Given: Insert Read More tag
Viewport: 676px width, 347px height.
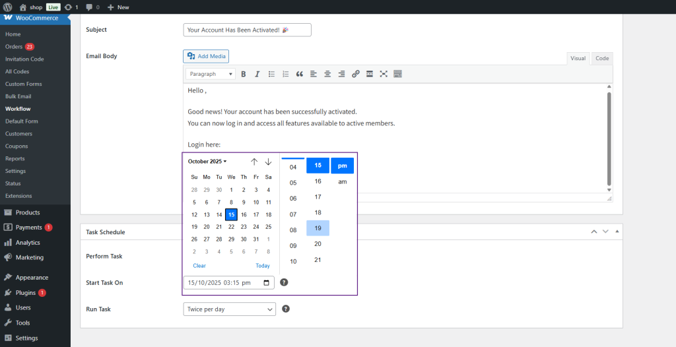Looking at the screenshot, I should pos(370,74).
